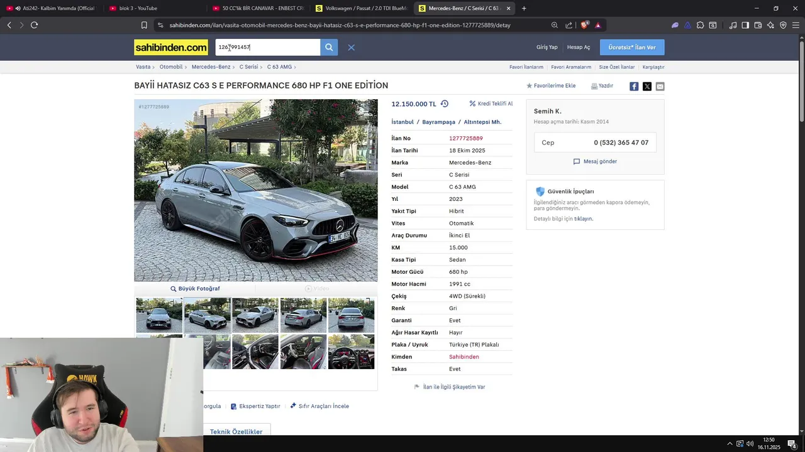Click the Ücretsiz İlan Ver button
The height and width of the screenshot is (452, 805).
click(x=632, y=48)
